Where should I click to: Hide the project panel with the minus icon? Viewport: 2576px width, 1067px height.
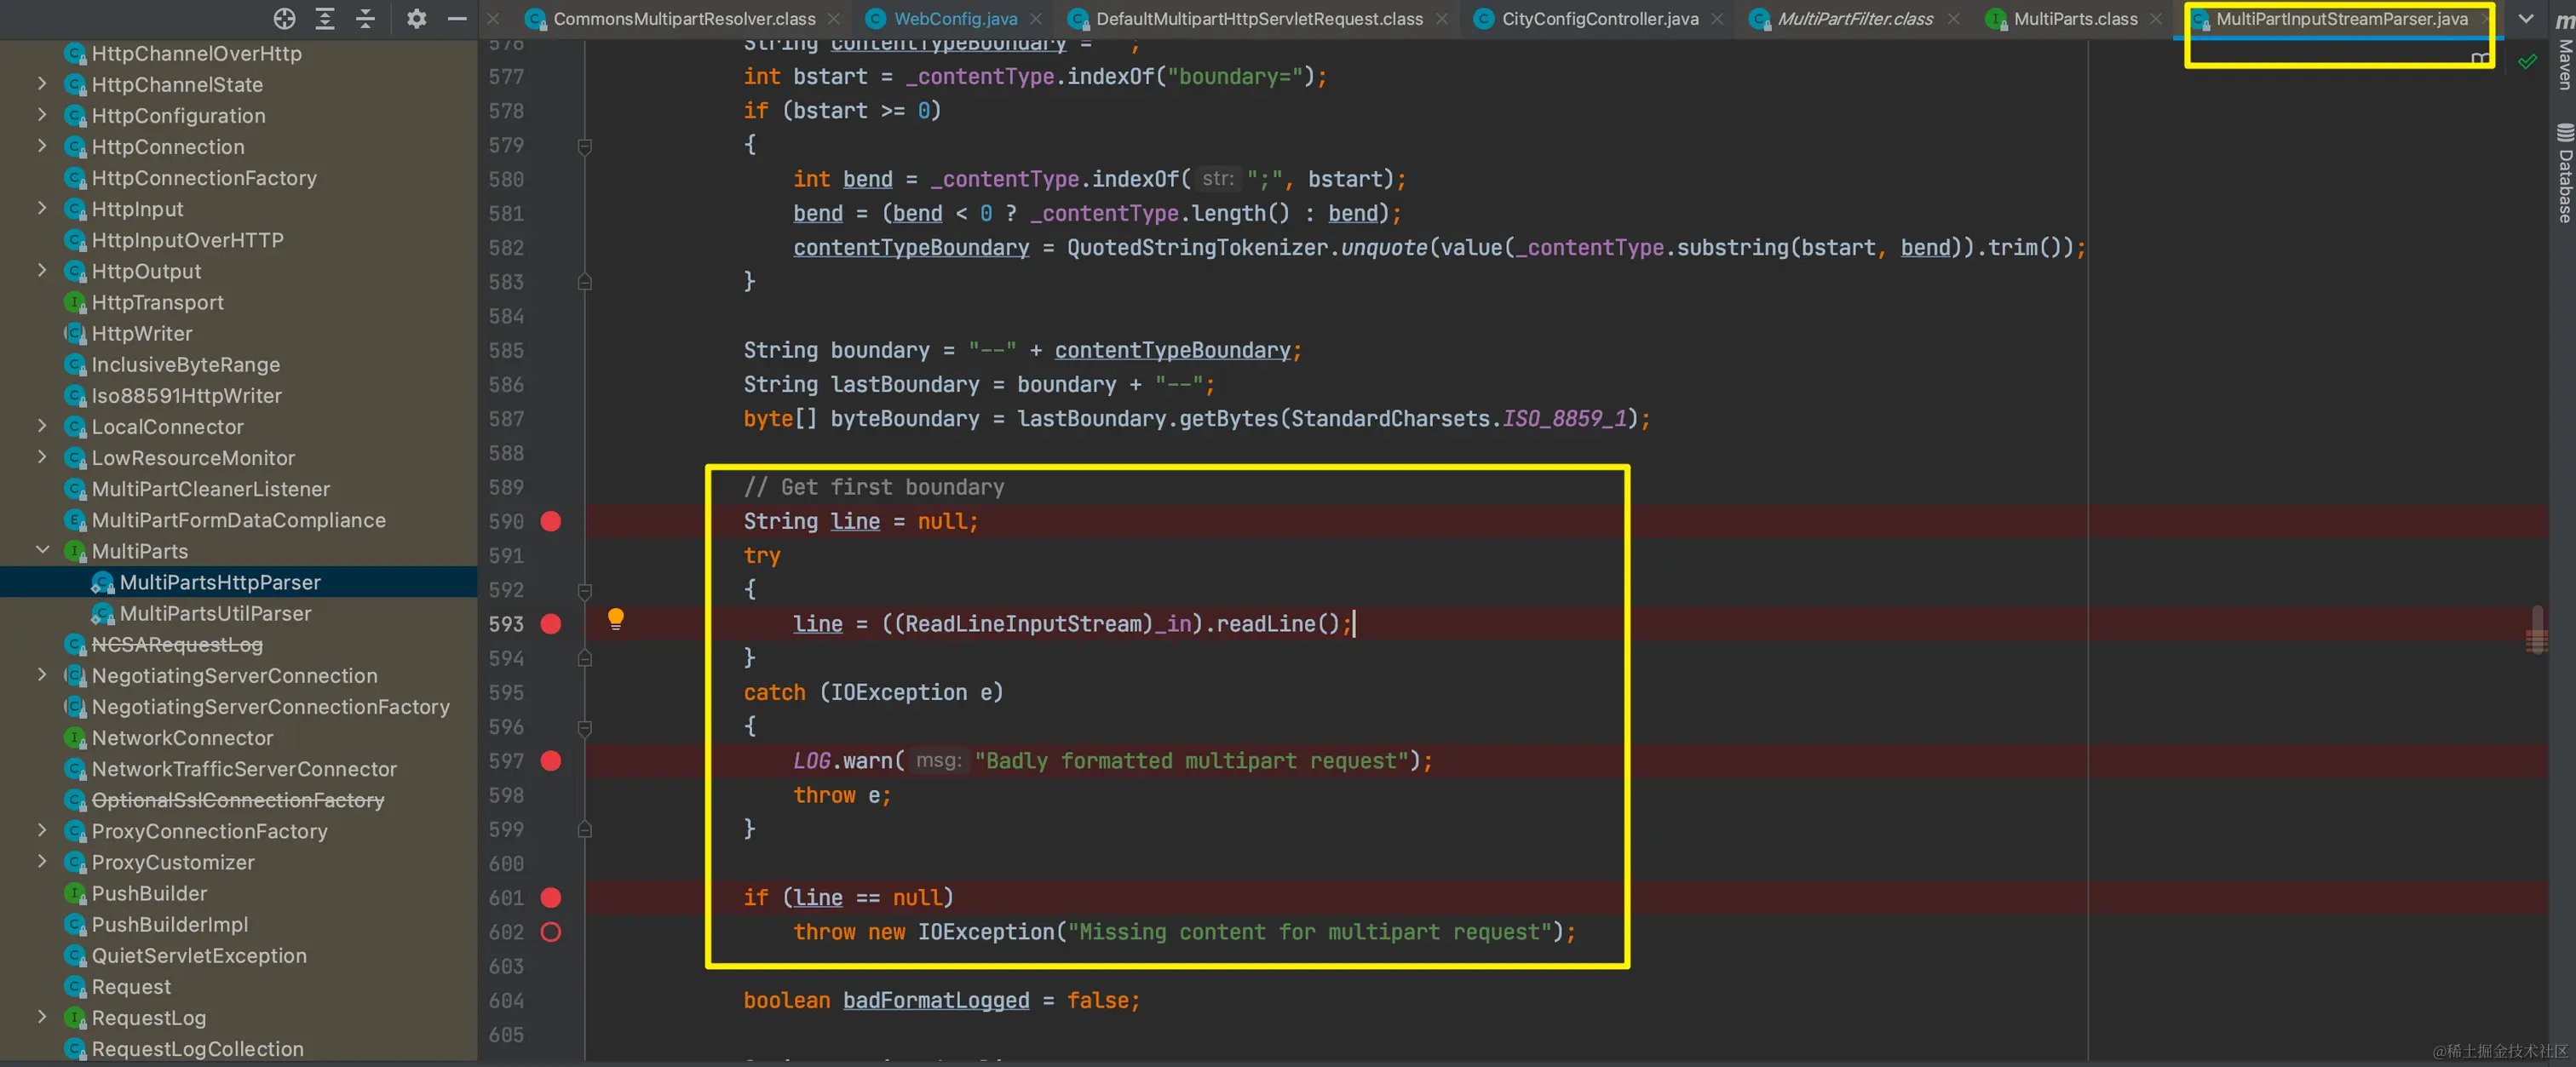457,18
